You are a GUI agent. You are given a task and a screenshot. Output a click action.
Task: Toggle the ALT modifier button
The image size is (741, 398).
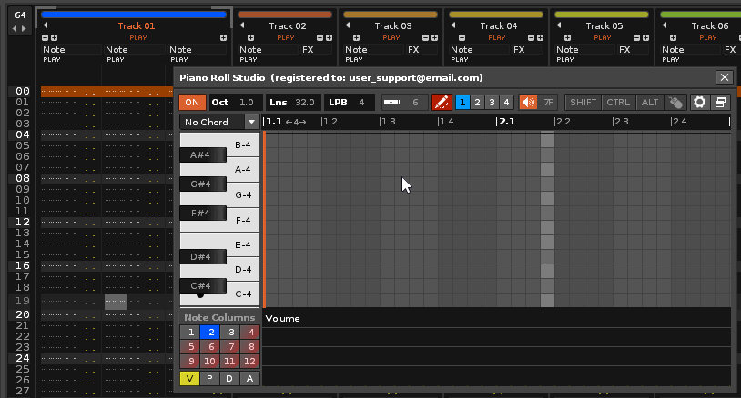(650, 103)
